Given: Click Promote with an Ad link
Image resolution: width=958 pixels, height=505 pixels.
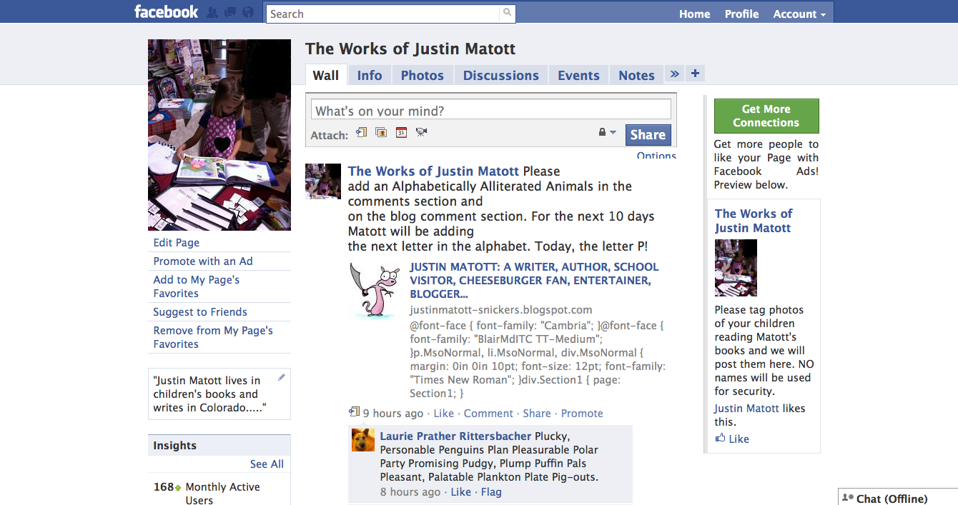Looking at the screenshot, I should pos(203,261).
